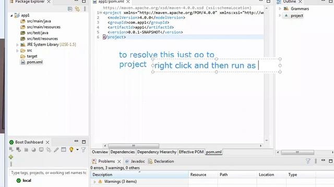Close the Boot Dashboard tab
The height and width of the screenshot is (187, 334).
tap(47, 142)
